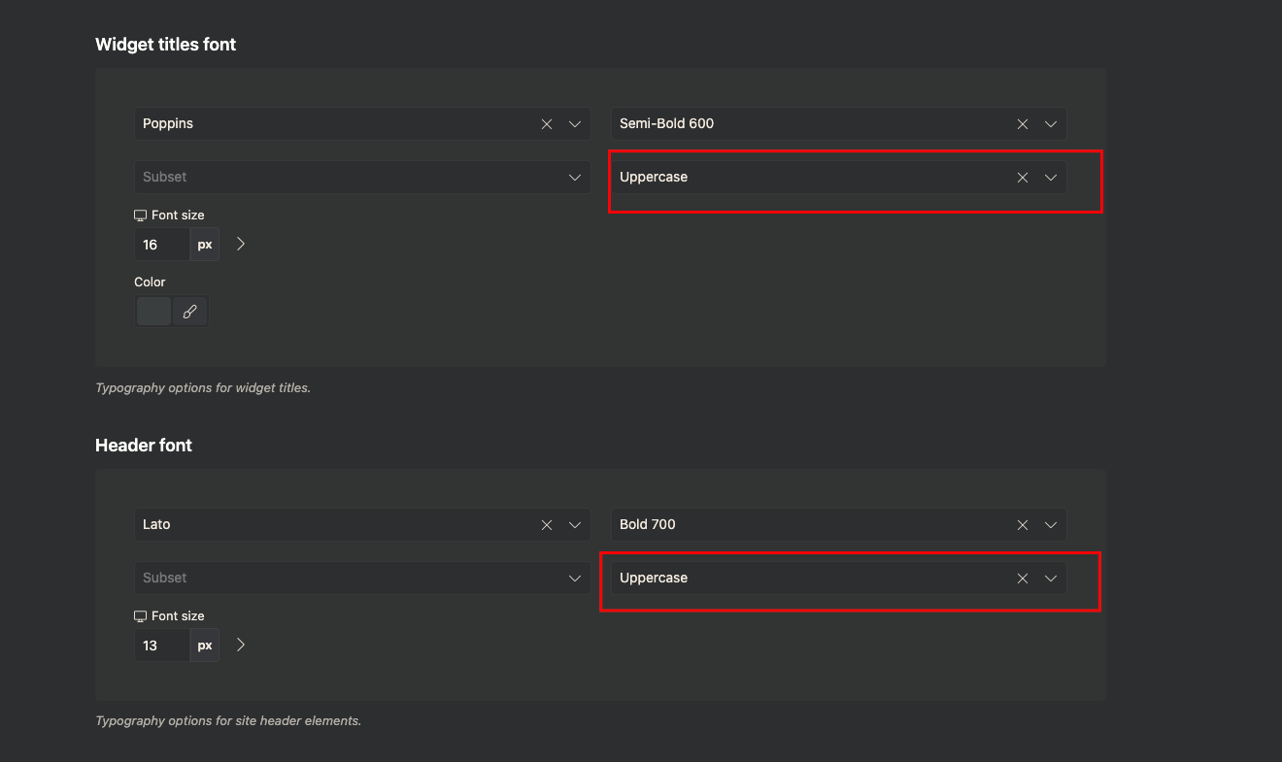Clear the Poppins font family selection
This screenshot has width=1282, height=762.
click(547, 124)
